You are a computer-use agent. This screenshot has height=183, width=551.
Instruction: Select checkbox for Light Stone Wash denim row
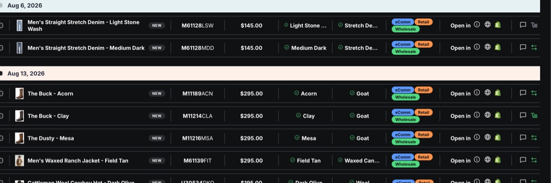pos(1,25)
